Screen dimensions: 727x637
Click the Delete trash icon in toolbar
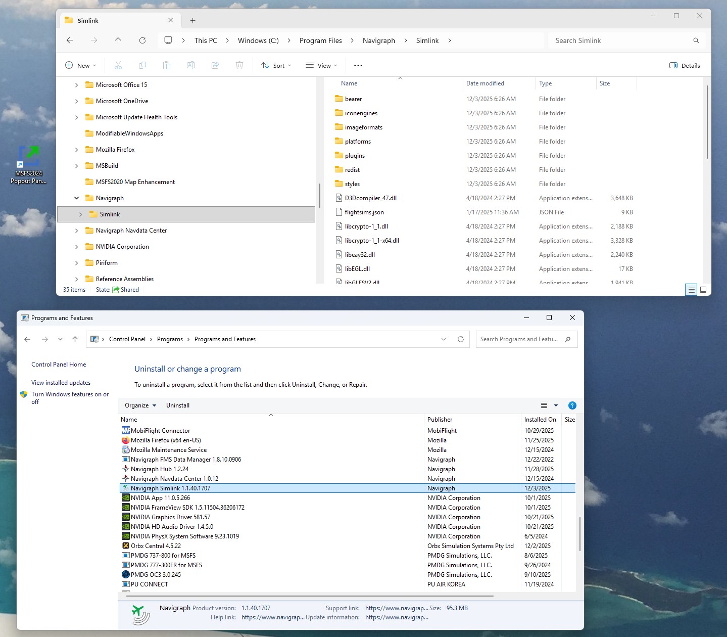[x=239, y=65]
